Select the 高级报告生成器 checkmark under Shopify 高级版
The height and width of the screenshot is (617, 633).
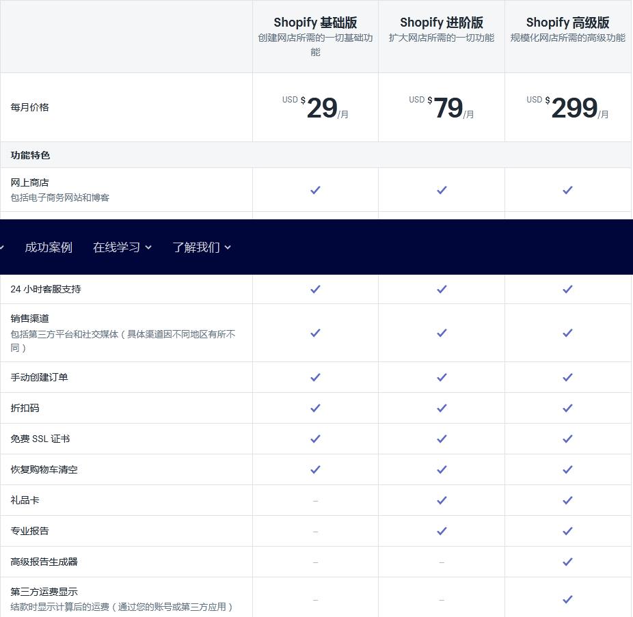point(567,561)
